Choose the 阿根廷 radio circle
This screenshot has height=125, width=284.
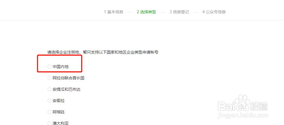(x=49, y=112)
